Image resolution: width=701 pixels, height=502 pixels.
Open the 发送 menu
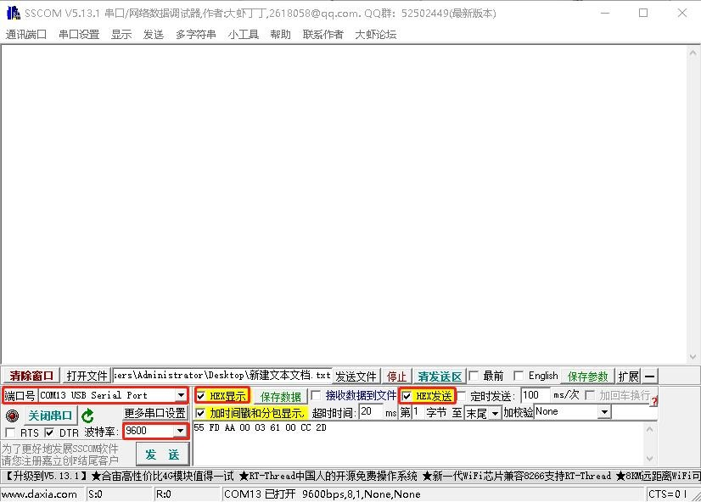(x=154, y=35)
